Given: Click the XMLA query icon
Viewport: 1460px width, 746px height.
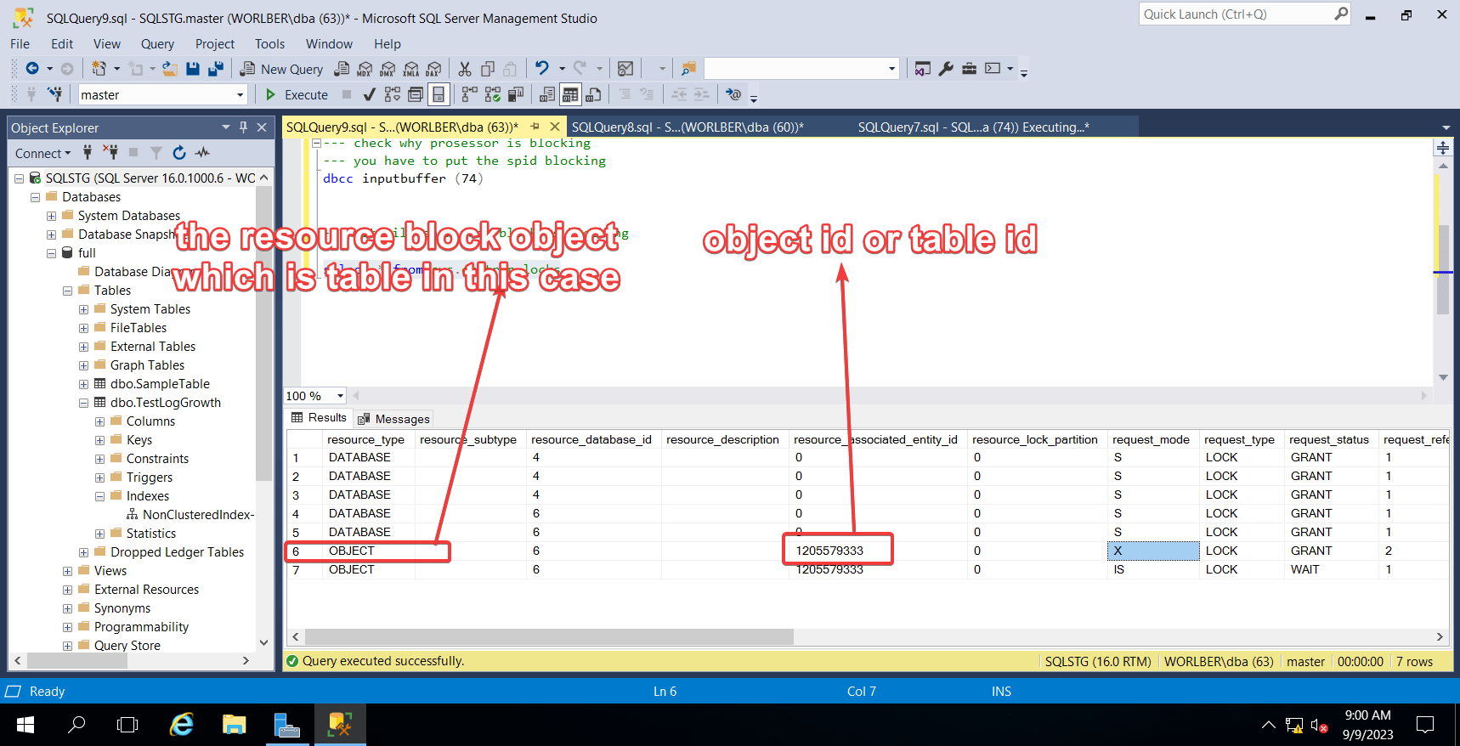Looking at the screenshot, I should pyautogui.click(x=411, y=69).
